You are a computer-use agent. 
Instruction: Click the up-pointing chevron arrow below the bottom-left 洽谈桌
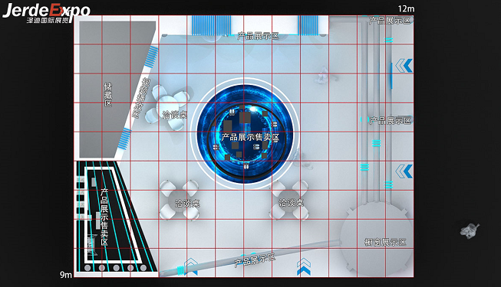click(191, 267)
